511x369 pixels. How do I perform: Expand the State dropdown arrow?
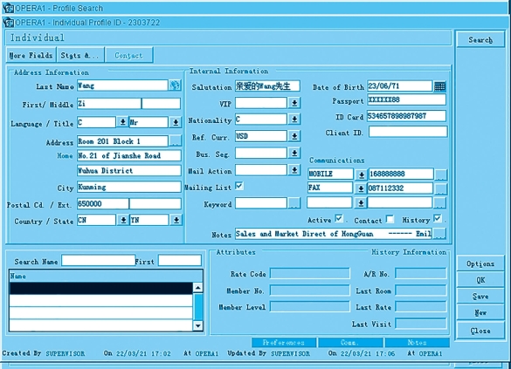pos(176,220)
